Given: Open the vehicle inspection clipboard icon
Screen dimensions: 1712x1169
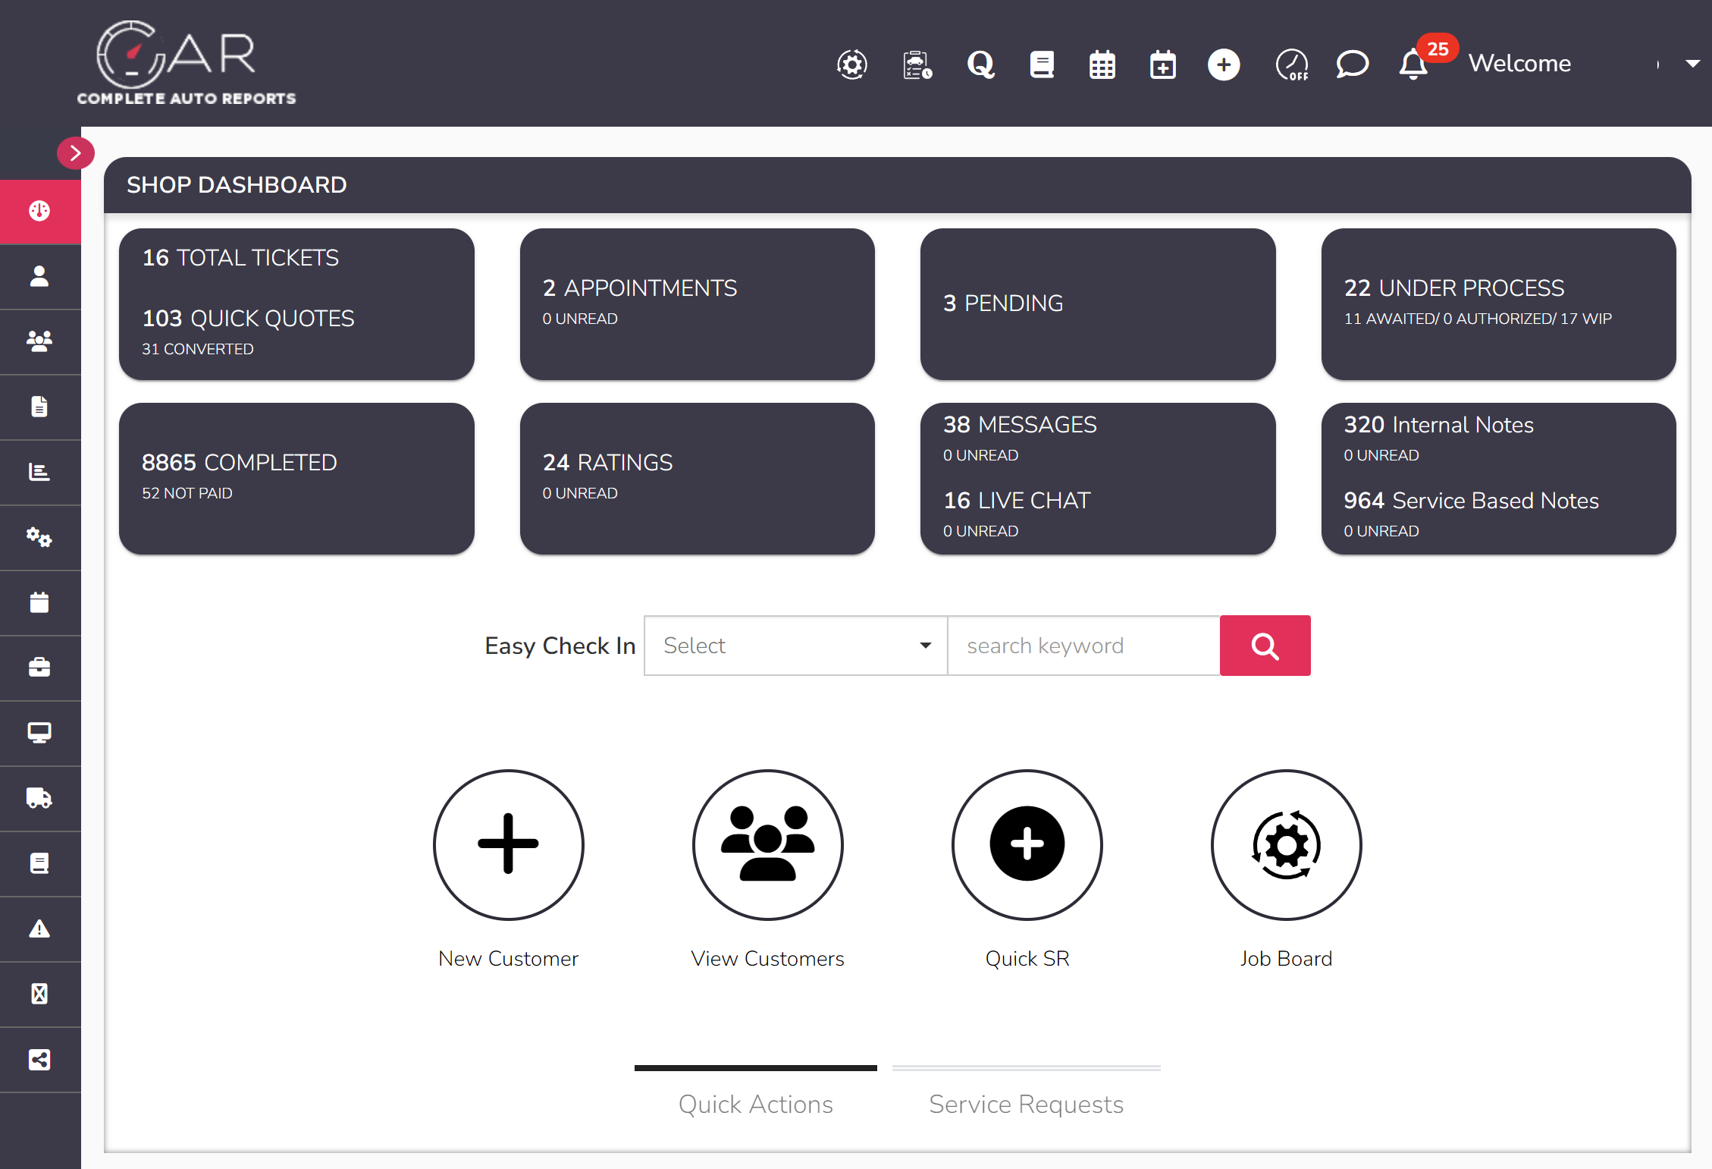Looking at the screenshot, I should [x=916, y=64].
